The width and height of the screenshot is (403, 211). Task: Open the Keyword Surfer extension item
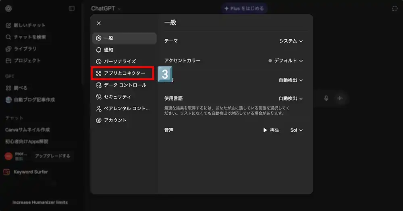pyautogui.click(x=31, y=172)
